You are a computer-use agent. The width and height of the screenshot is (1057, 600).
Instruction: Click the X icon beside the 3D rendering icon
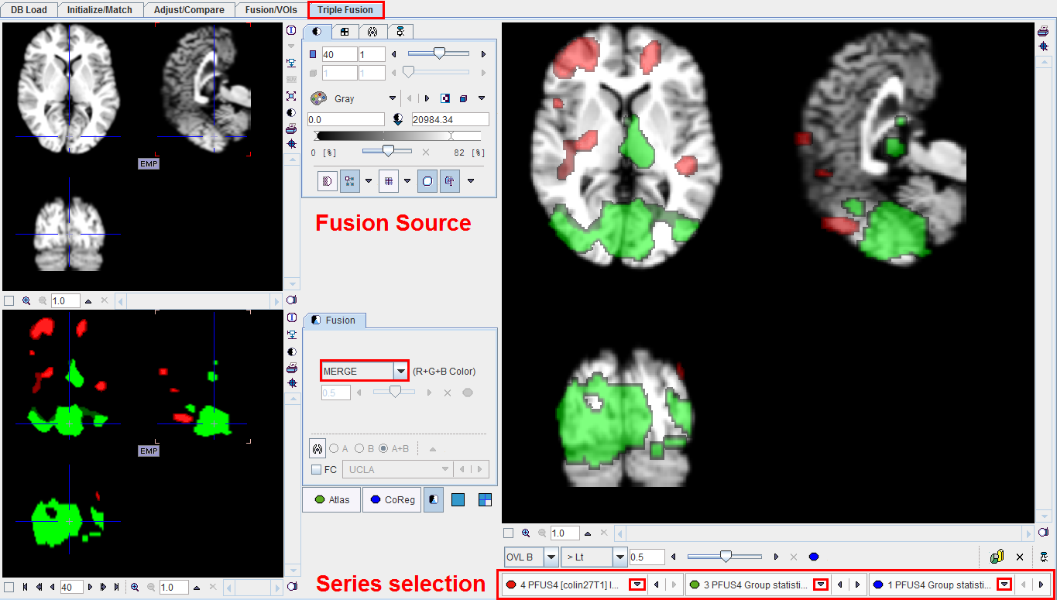coord(1020,557)
